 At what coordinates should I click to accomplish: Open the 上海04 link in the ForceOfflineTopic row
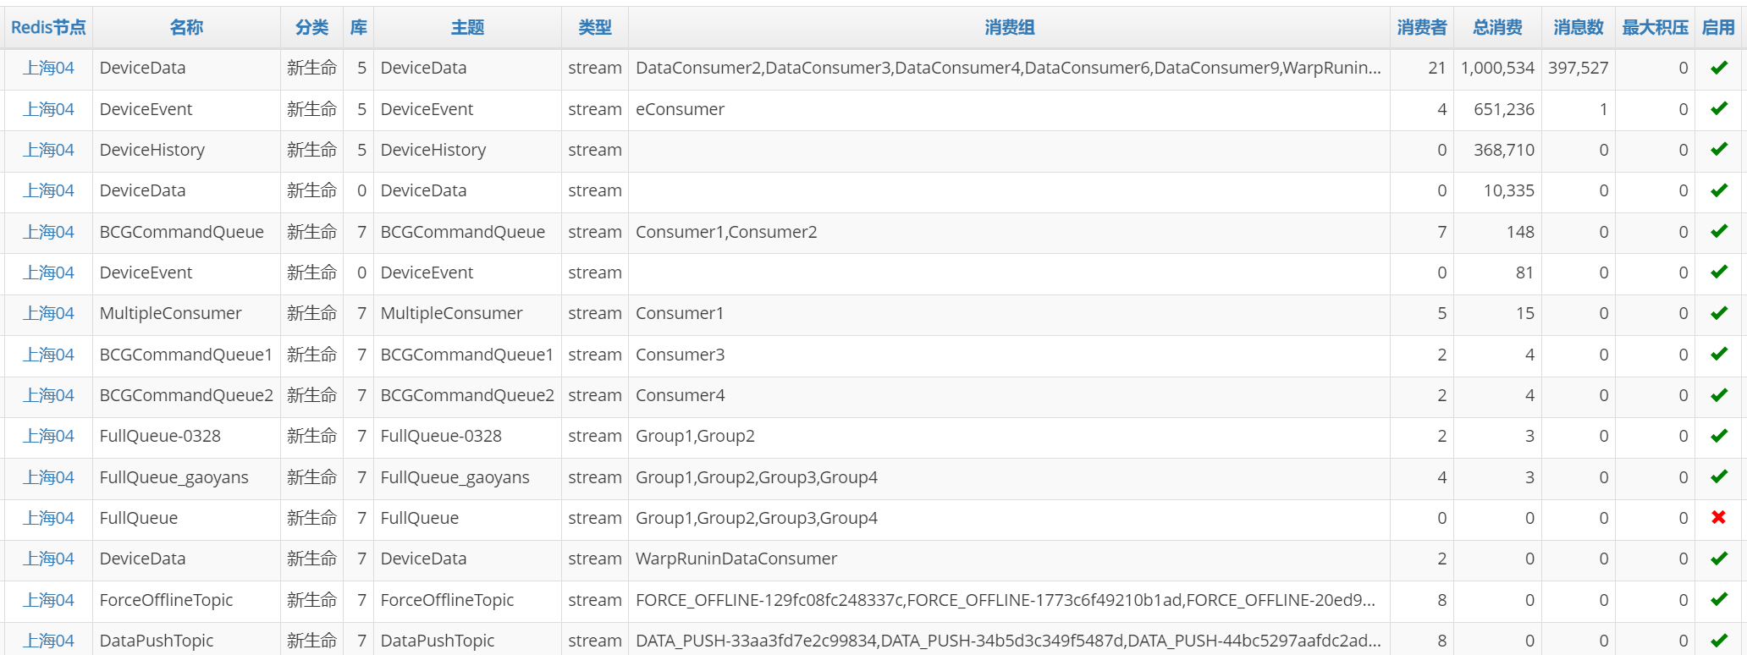tap(48, 600)
